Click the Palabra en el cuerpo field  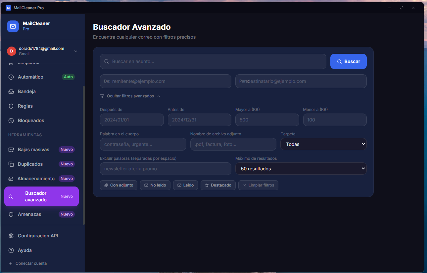pyautogui.click(x=143, y=144)
